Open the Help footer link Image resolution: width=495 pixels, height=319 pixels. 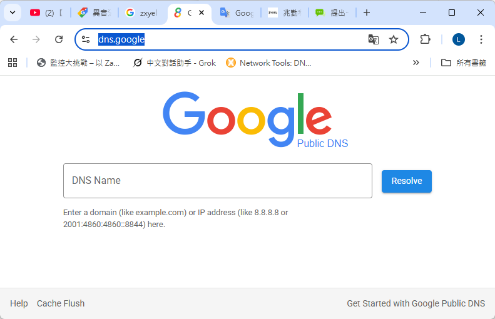(19, 303)
